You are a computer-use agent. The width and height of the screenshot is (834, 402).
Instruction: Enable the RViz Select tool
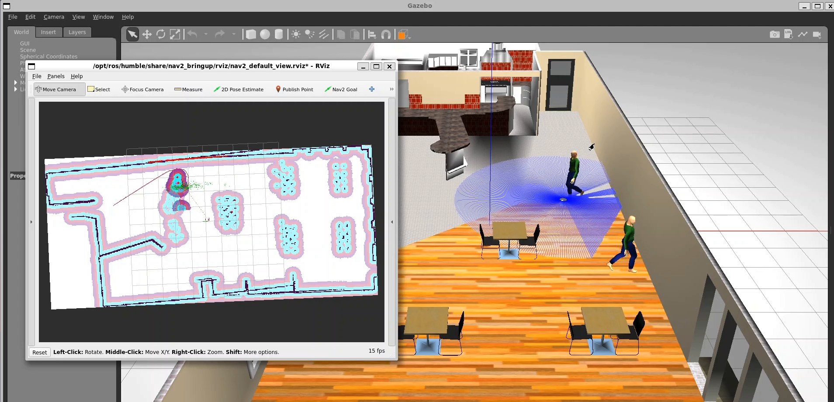coord(99,89)
